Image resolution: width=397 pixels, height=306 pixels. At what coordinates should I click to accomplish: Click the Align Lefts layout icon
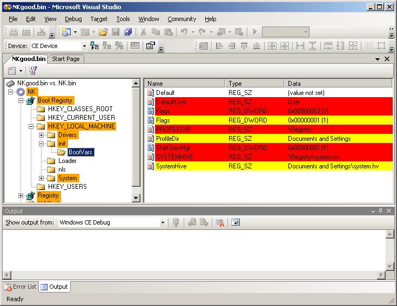click(x=219, y=46)
